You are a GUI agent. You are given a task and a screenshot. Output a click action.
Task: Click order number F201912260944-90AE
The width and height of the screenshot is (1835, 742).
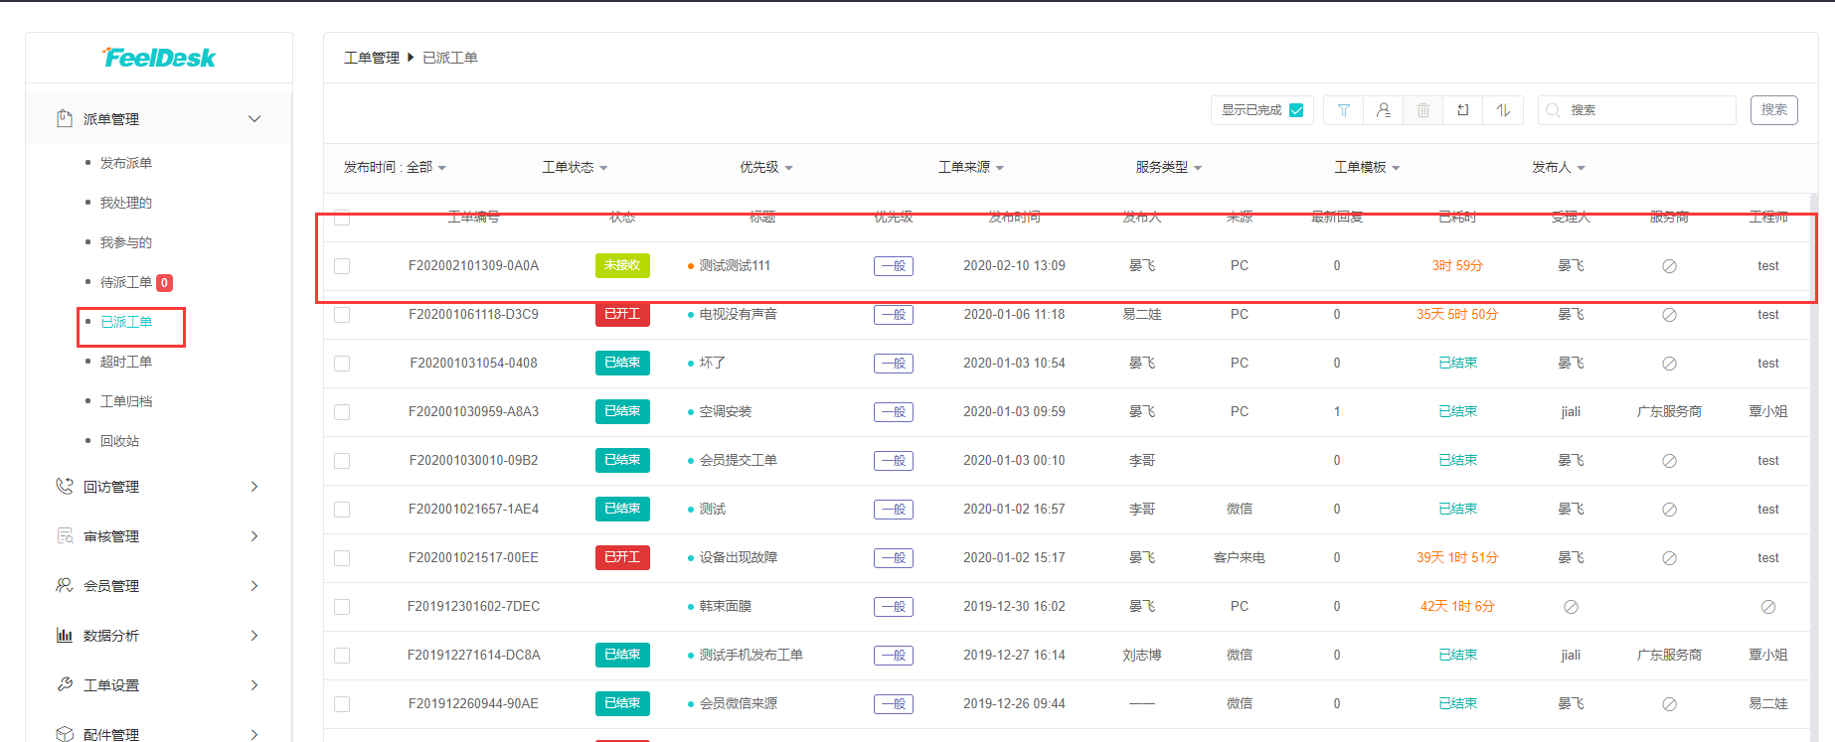(x=473, y=703)
